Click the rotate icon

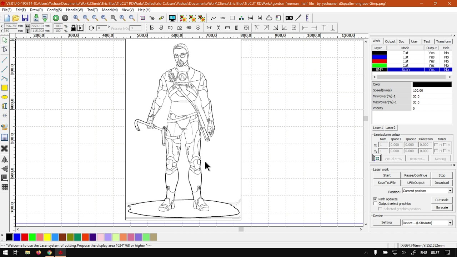coord(91,28)
